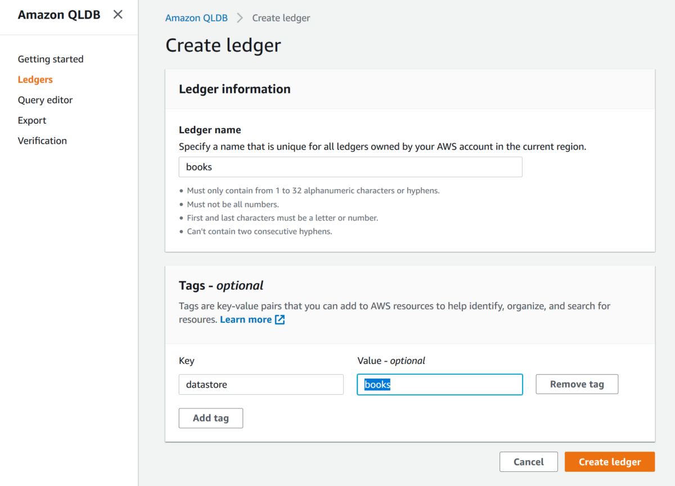Select the tag Key field containing datastore
This screenshot has height=486, width=675.
pyautogui.click(x=260, y=384)
